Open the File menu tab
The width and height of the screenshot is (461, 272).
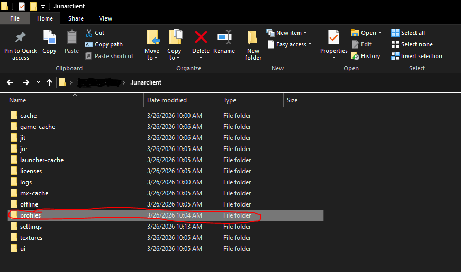click(x=15, y=18)
